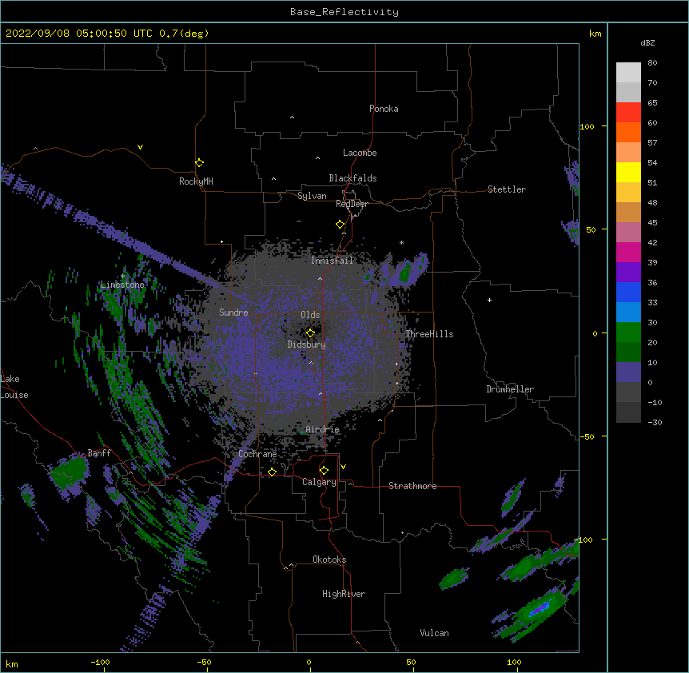
Task: Click the yellow V marker northwest of RockyMH
Action: [140, 147]
